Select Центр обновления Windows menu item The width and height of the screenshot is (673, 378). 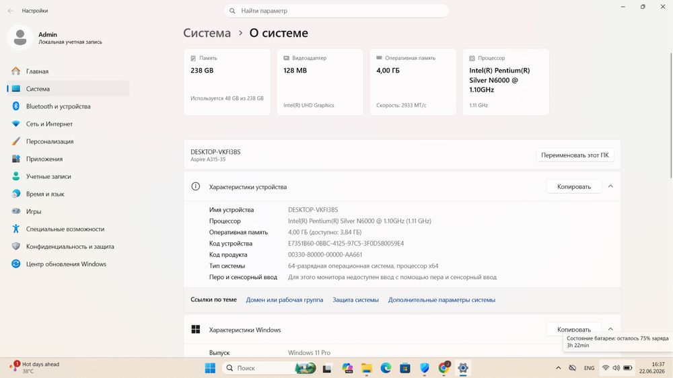pos(68,264)
